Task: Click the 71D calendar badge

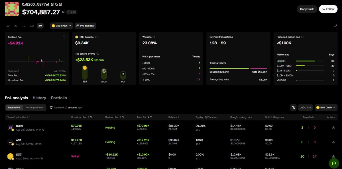Action: [x=71, y=12]
